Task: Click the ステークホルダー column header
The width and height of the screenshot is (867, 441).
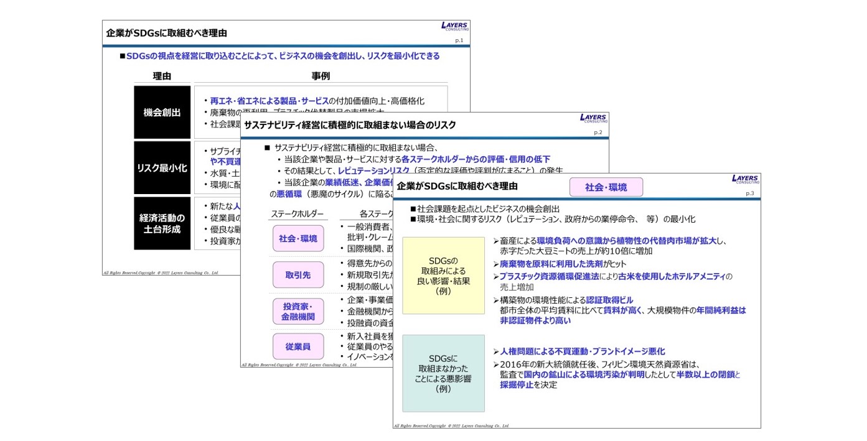Action: 297,214
